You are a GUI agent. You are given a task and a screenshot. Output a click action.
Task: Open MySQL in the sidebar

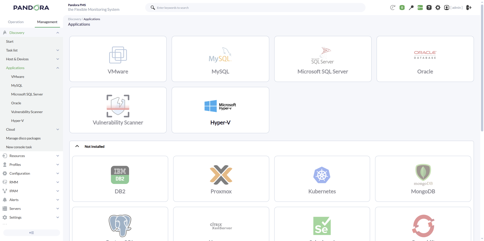[17, 85]
